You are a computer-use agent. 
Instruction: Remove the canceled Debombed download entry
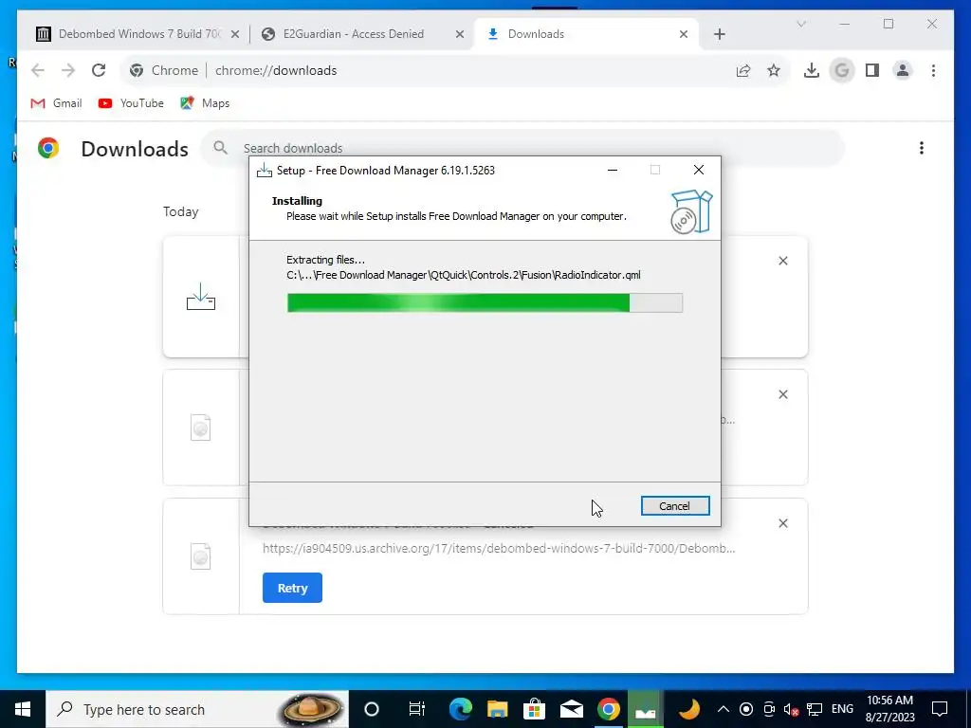click(x=782, y=523)
